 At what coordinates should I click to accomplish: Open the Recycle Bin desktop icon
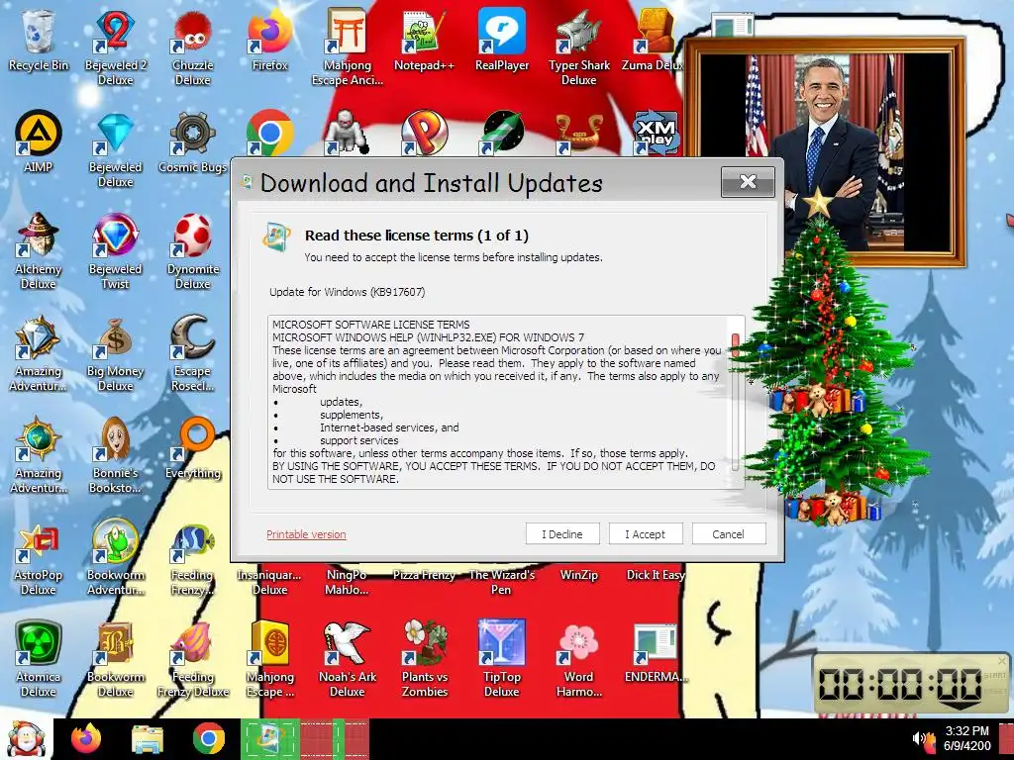coord(39,41)
